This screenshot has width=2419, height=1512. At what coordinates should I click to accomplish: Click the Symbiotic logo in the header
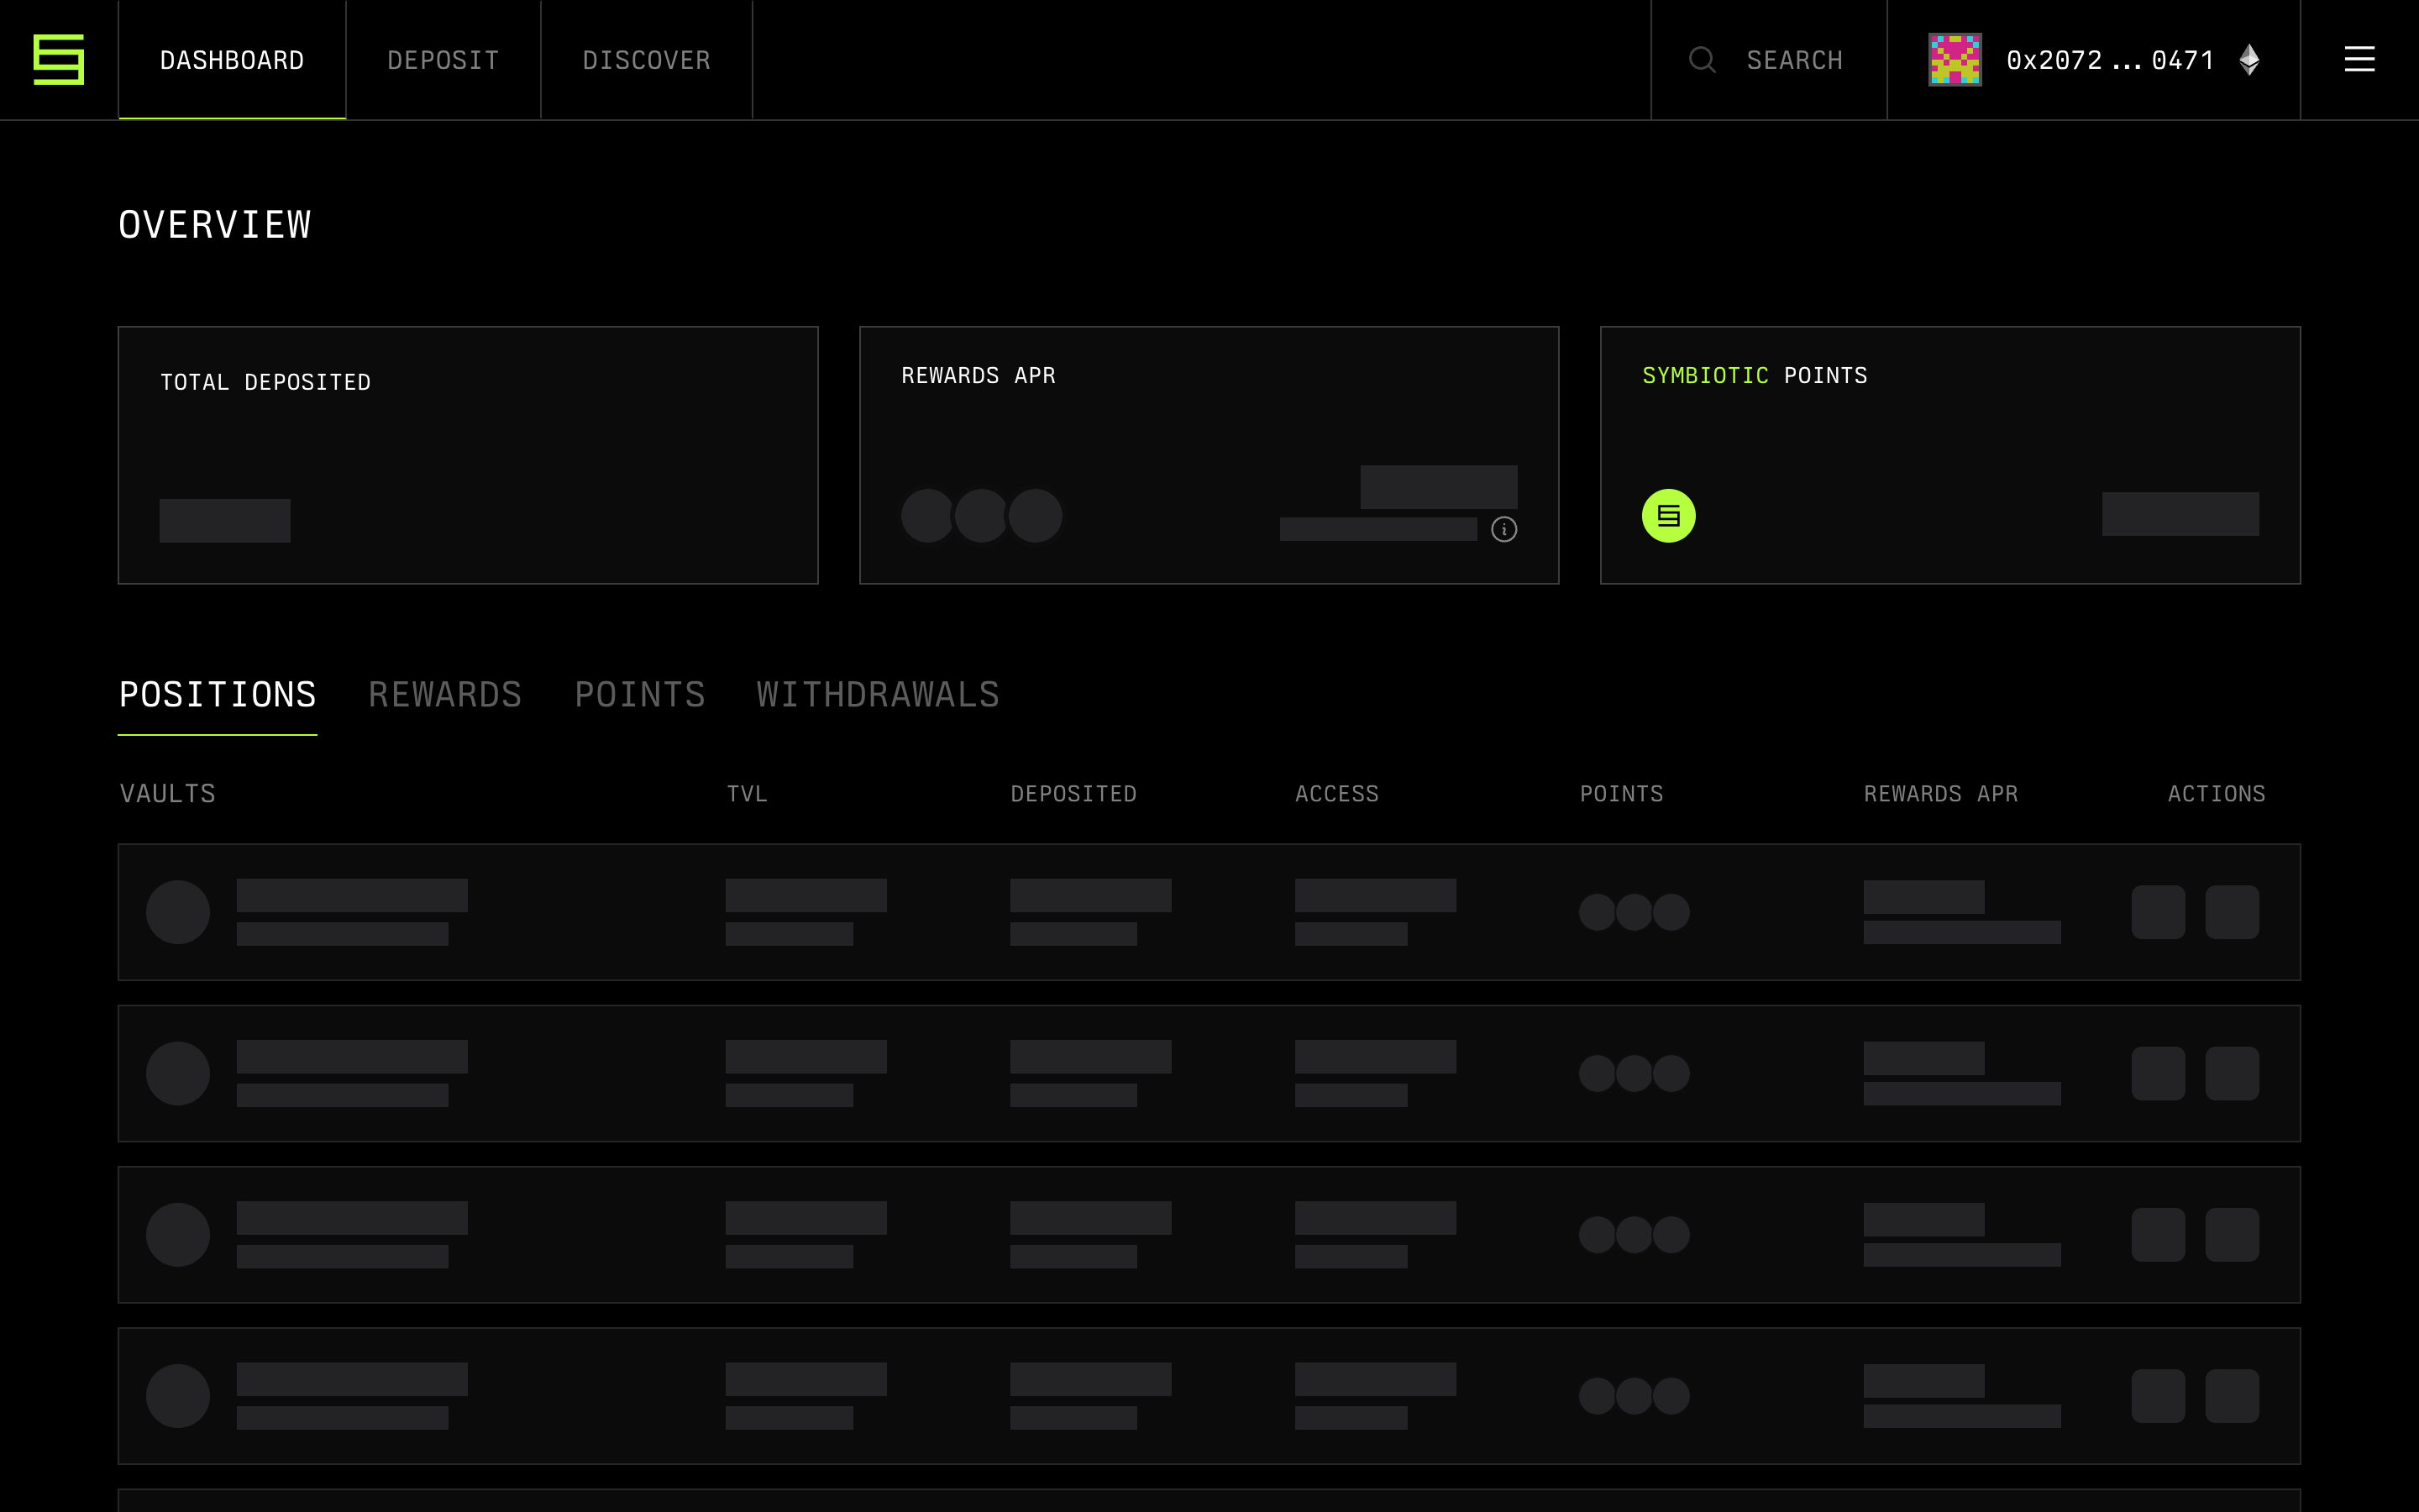click(x=59, y=60)
